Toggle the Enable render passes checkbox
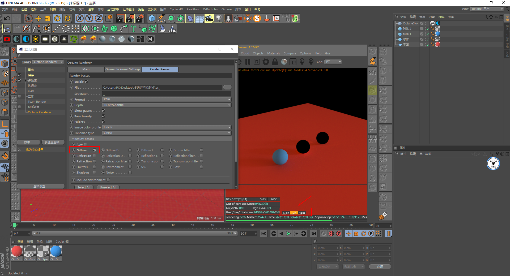The image size is (510, 276). tap(87, 82)
